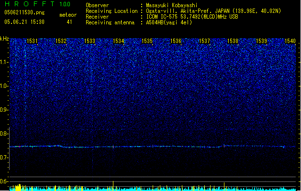Click the 0.9 kHz frequency tick label
This screenshot has width=301, height=191.
pos(4,110)
